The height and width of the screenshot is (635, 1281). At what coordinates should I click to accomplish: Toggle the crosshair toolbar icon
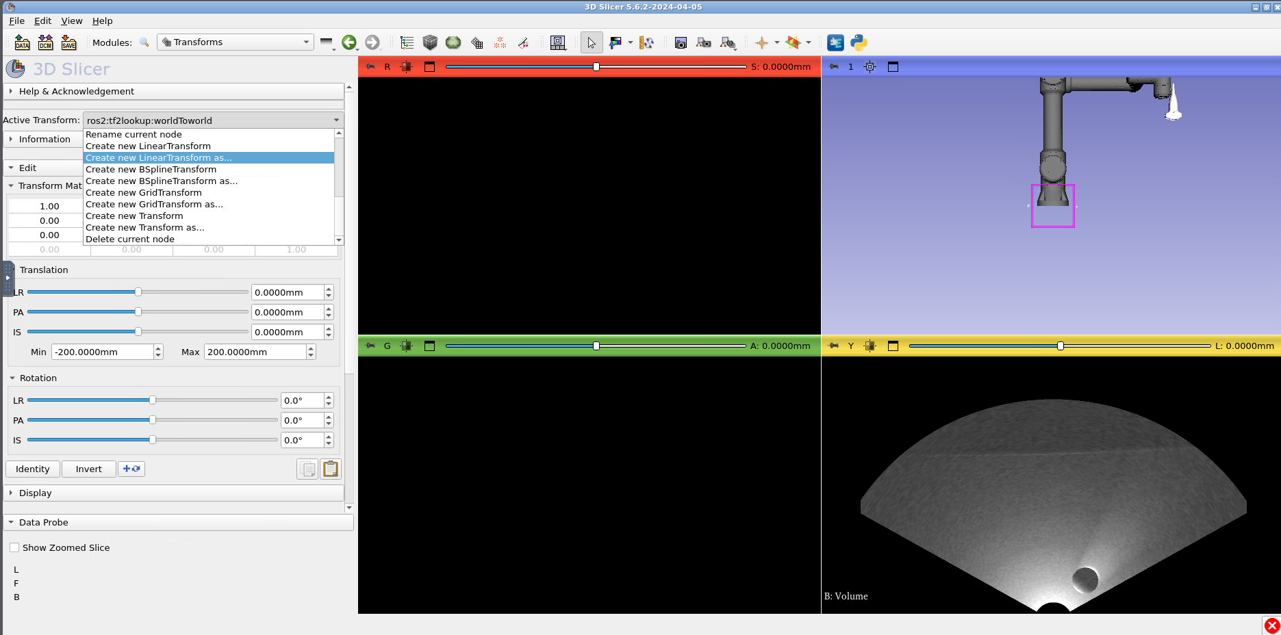point(761,42)
